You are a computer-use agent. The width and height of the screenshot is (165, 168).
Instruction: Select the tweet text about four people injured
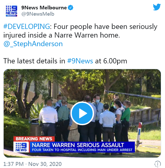coord(80,31)
